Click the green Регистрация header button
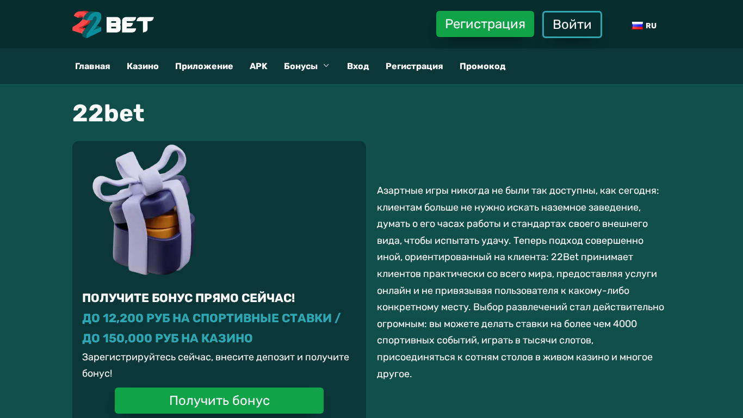 (485, 24)
